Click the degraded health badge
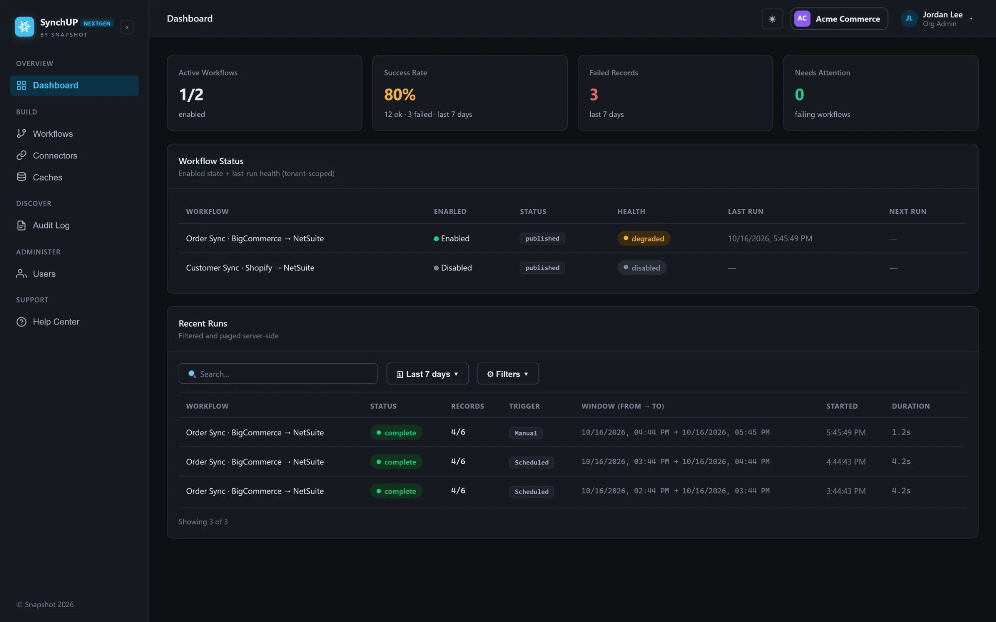996x622 pixels. (x=644, y=238)
